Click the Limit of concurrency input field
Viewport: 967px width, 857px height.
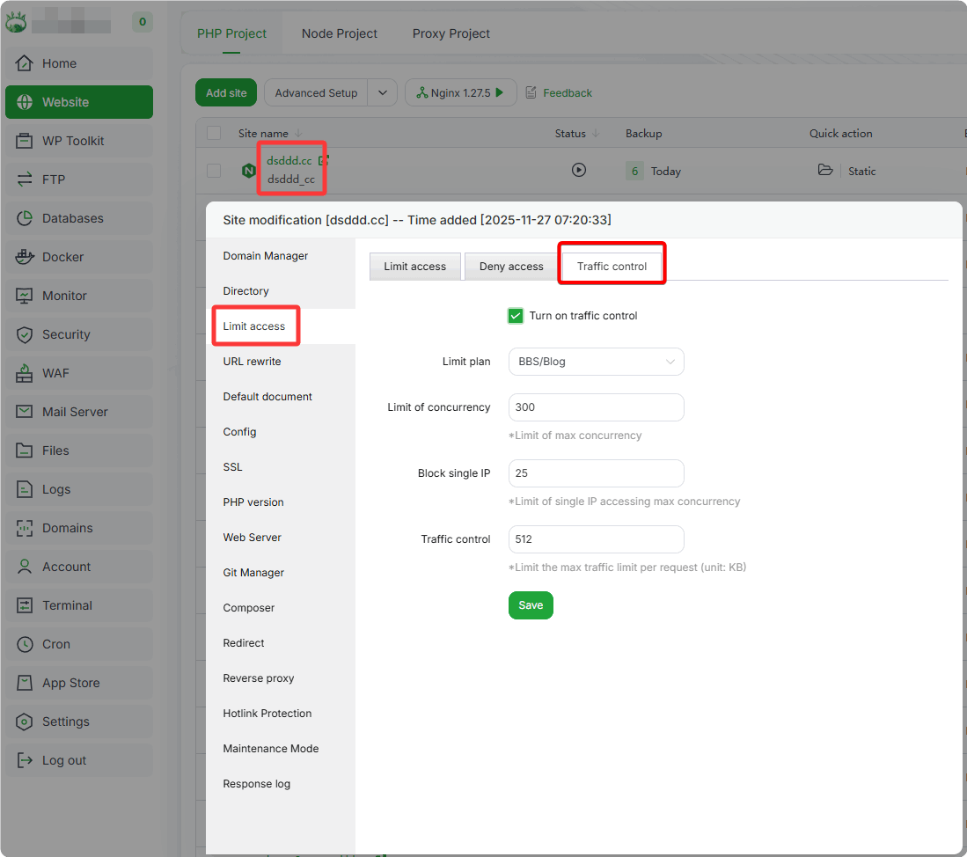[x=596, y=407]
